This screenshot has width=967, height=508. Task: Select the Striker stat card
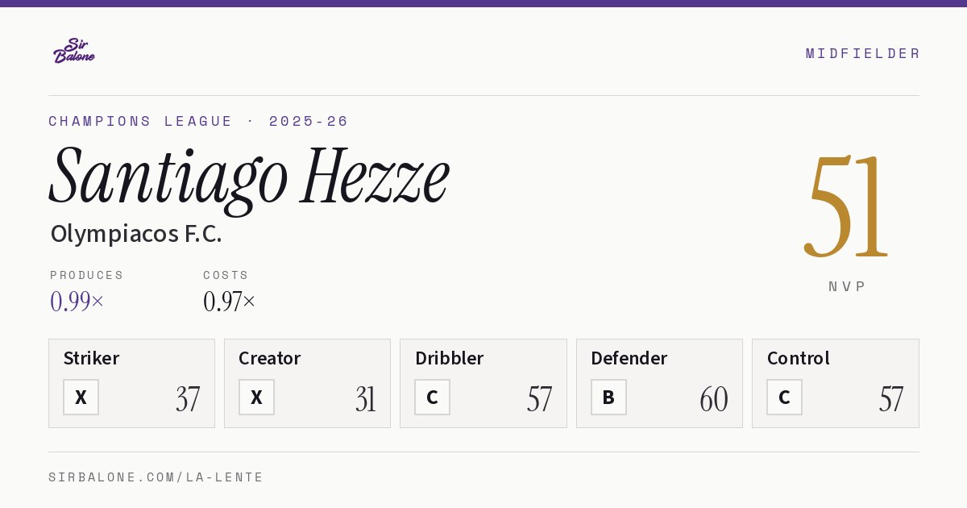pyautogui.click(x=131, y=383)
